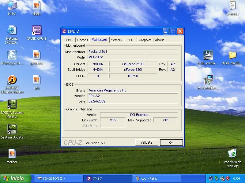Click the CPU-Z title bar logo icon
245x183 pixels.
[x=64, y=31]
